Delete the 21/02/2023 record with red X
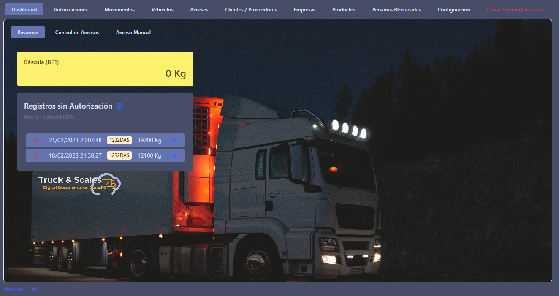The image size is (559, 296). (36, 140)
